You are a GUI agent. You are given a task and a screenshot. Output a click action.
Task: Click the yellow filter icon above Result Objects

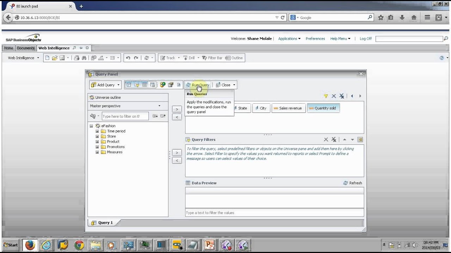point(326,96)
